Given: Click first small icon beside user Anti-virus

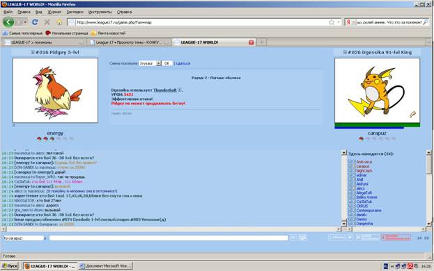Looking at the screenshot, I should 350,162.
